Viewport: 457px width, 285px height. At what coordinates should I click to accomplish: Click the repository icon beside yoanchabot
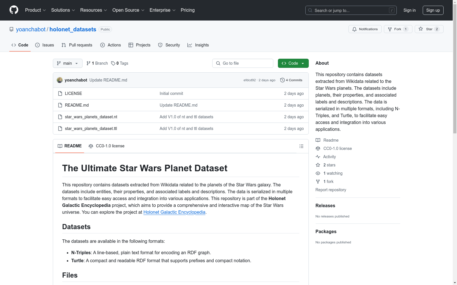[11, 29]
